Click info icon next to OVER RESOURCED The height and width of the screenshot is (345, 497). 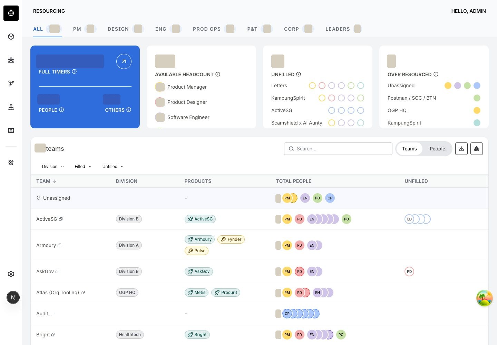436,75
